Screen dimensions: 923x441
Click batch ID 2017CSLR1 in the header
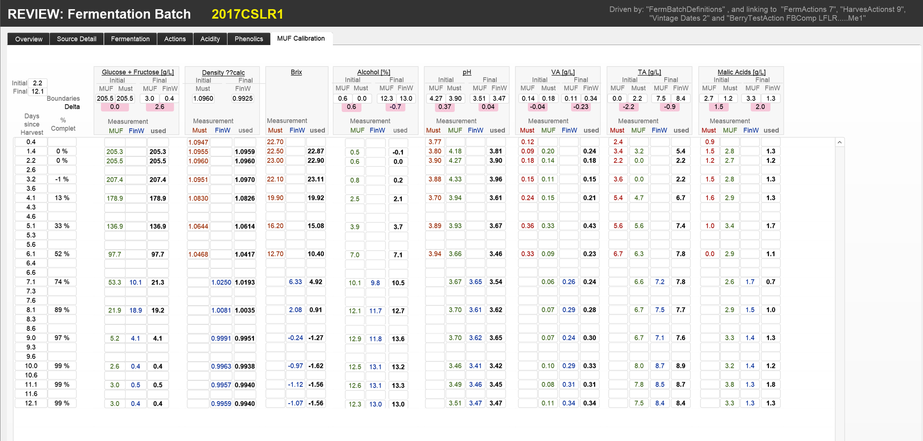tap(247, 14)
